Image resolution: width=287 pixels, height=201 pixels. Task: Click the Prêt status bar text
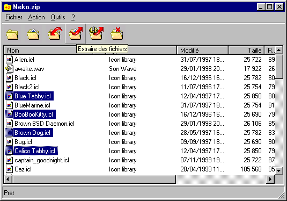point(9,193)
